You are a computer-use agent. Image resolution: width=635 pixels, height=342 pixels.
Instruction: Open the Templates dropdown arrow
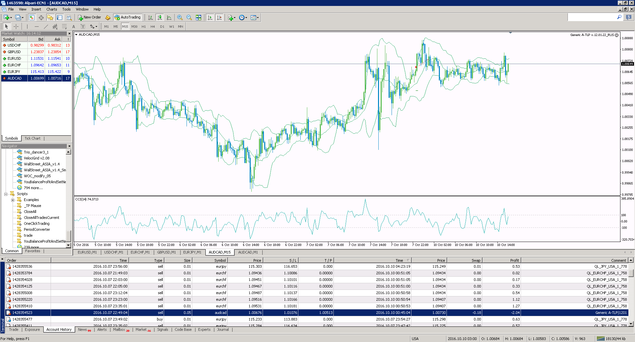(x=258, y=17)
